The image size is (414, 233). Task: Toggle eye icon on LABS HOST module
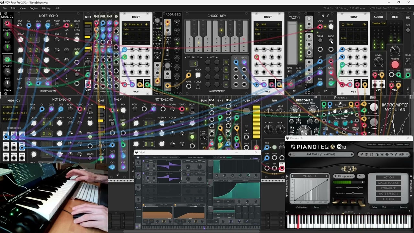[278, 25]
